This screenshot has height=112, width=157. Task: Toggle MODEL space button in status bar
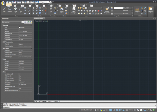131,110
